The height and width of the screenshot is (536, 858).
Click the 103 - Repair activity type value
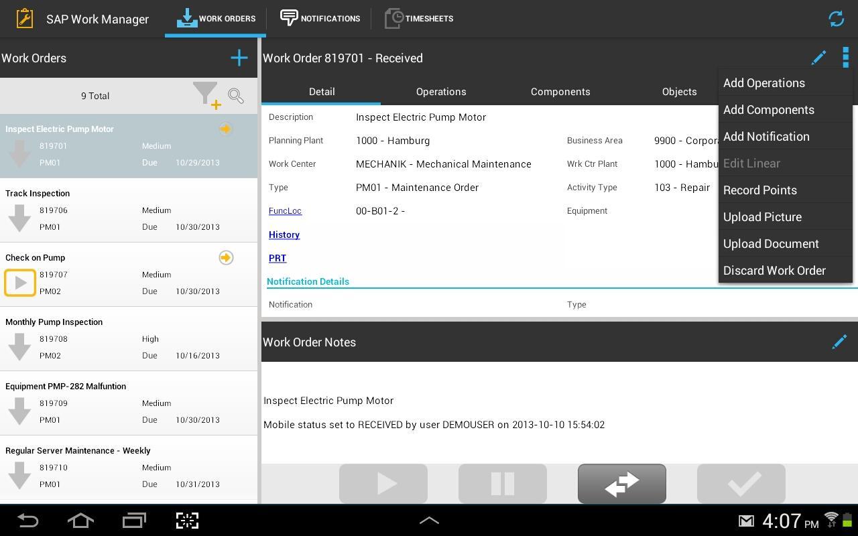pos(682,188)
